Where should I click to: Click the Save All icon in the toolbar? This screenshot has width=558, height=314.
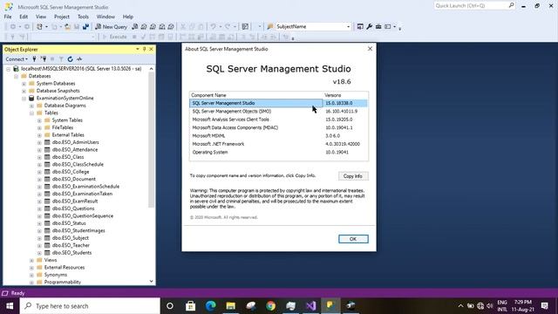tap(85, 27)
